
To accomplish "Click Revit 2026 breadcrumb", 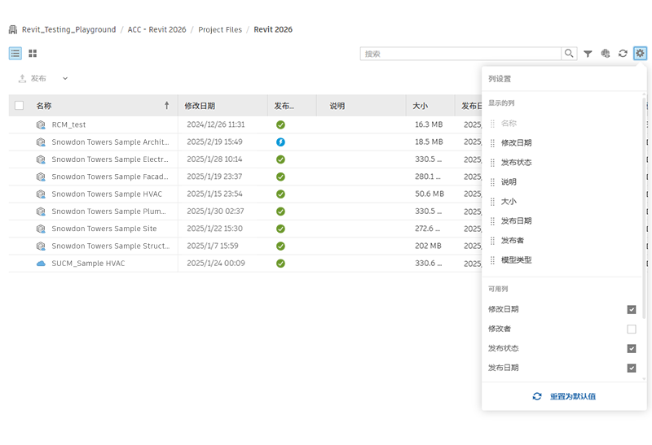I will pyautogui.click(x=273, y=29).
